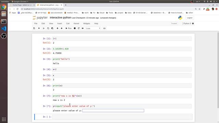The image size is (219, 123).
Task: Paste cells below icon
Action: pyautogui.click(x=52, y=28)
